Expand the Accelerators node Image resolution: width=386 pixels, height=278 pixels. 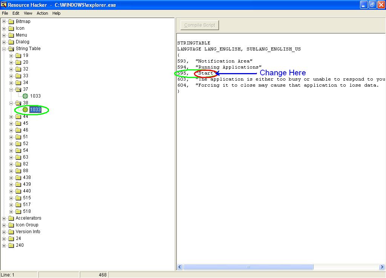click(x=4, y=218)
